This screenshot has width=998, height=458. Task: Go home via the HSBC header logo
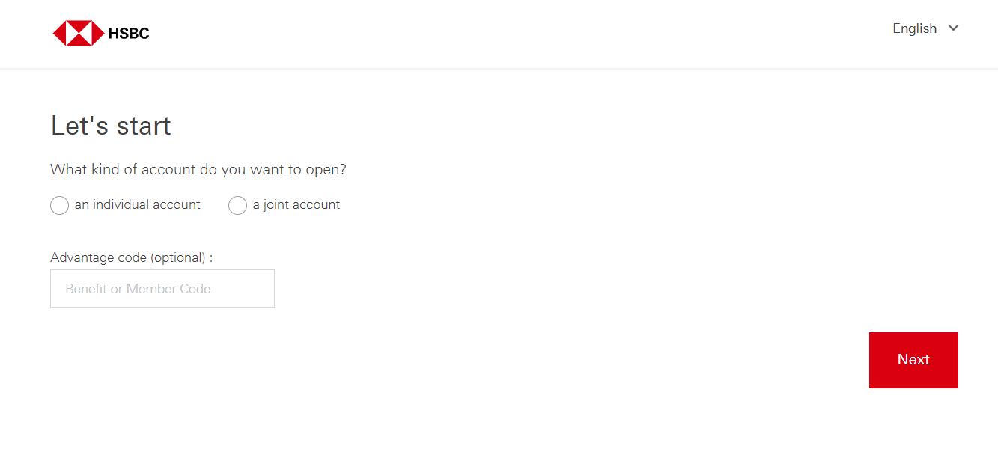coord(101,34)
